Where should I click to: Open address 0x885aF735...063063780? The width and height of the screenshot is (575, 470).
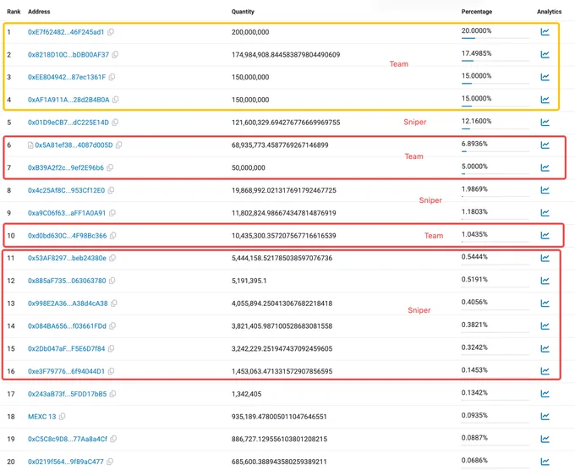click(67, 281)
